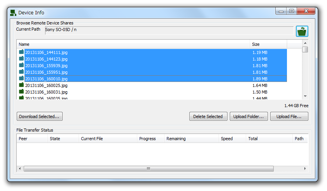The width and height of the screenshot is (327, 191).
Task: Click the file list scroll down arrow
Action: point(305,96)
